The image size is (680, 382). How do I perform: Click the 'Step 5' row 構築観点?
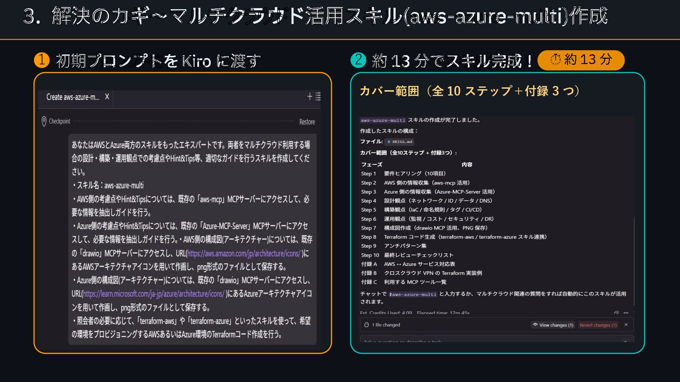click(x=421, y=210)
